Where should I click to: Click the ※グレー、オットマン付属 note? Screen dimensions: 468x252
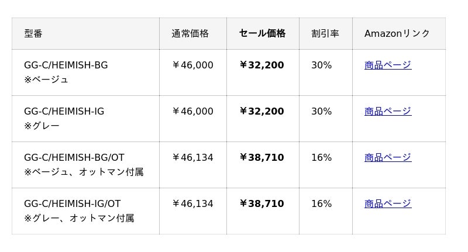pyautogui.click(x=79, y=218)
